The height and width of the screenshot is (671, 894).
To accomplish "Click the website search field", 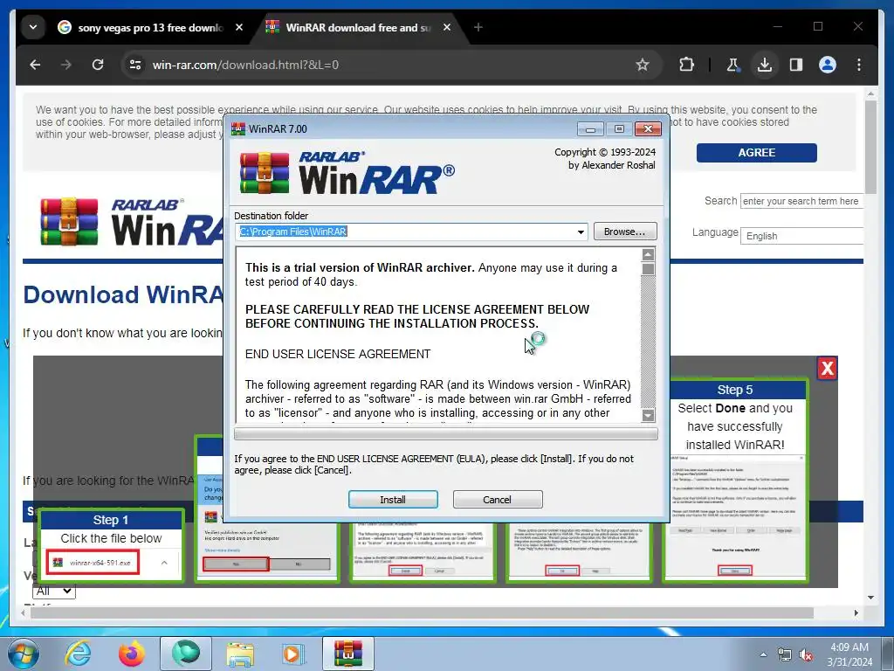I will 801,202.
